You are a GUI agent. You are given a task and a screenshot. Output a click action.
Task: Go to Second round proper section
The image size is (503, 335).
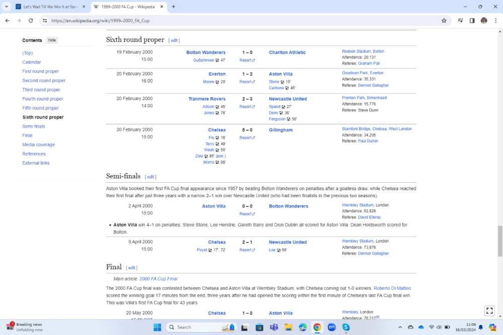tap(44, 80)
